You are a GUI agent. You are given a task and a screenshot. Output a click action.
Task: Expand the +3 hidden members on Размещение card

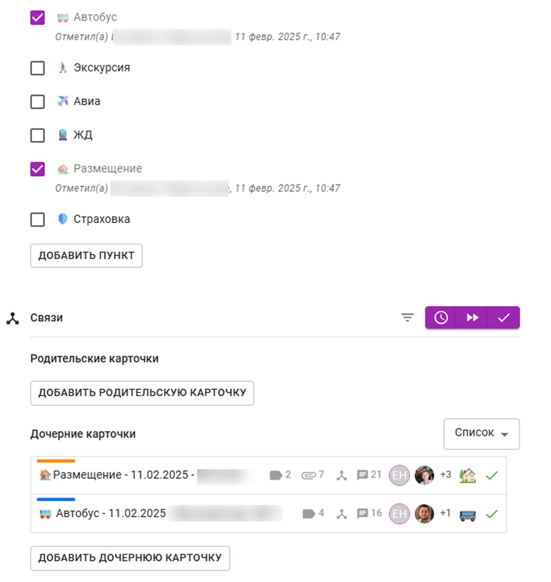pyautogui.click(x=445, y=475)
